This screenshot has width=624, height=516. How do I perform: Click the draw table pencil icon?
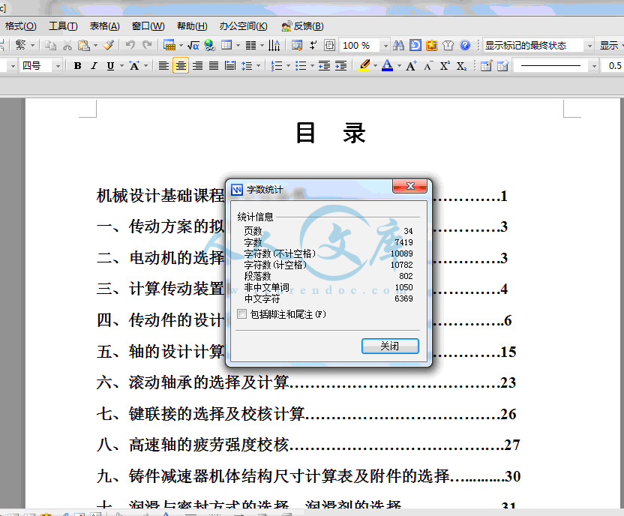click(486, 66)
